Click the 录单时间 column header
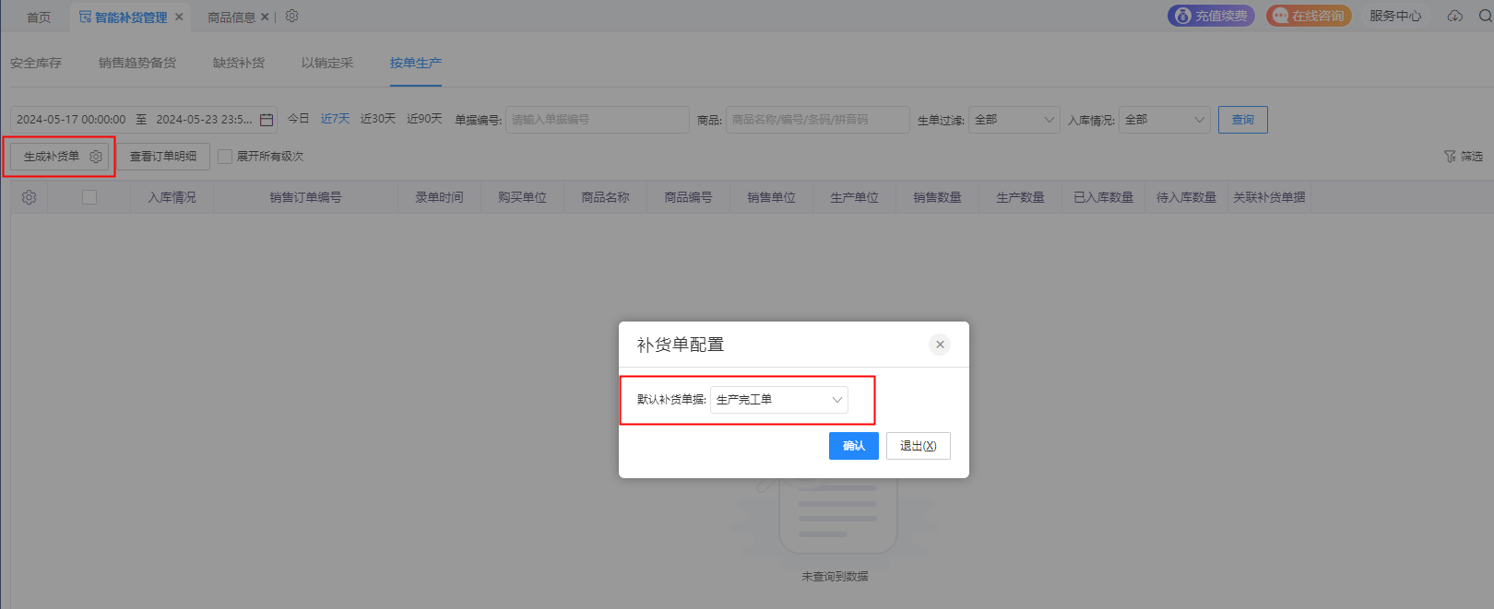Screen dimensions: 1494x609 pos(440,197)
